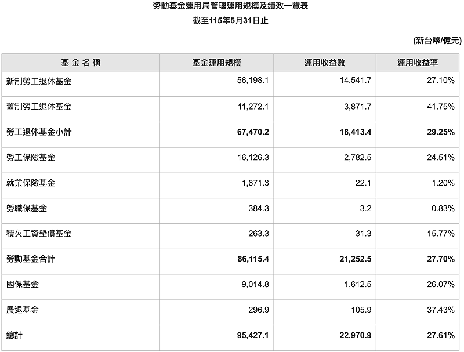Screen dimensions: 464x352
Task: Select the value 3.2
Action: pyautogui.click(x=365, y=208)
